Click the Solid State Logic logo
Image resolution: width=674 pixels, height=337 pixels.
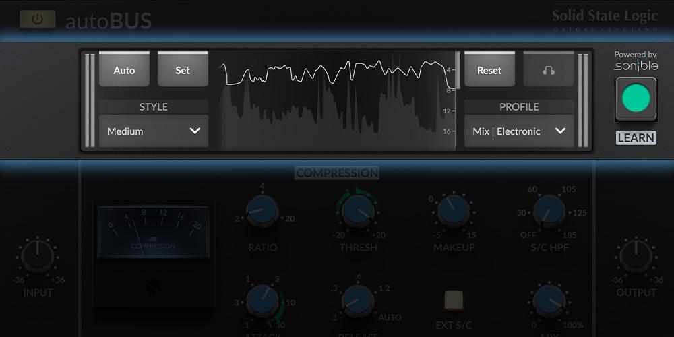coord(605,19)
